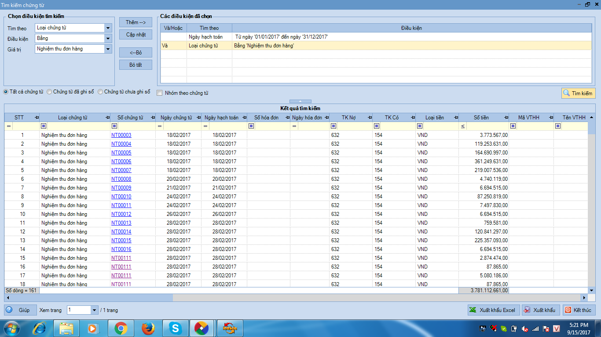The image size is (601, 337).
Task: Open Windows Media Player from taskbar
Action: (x=94, y=328)
